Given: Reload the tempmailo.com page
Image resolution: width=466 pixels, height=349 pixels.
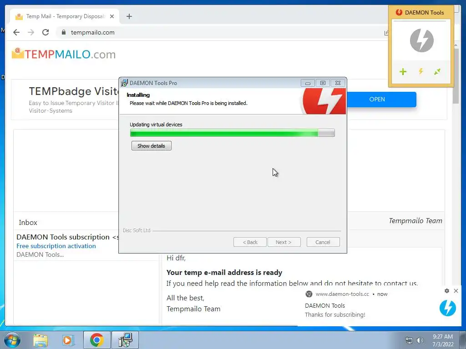Looking at the screenshot, I should click(x=46, y=32).
